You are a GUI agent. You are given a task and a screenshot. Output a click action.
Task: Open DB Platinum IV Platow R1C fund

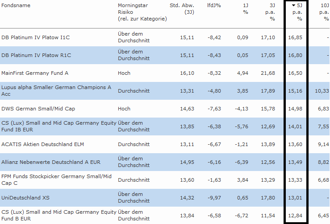point(36,55)
